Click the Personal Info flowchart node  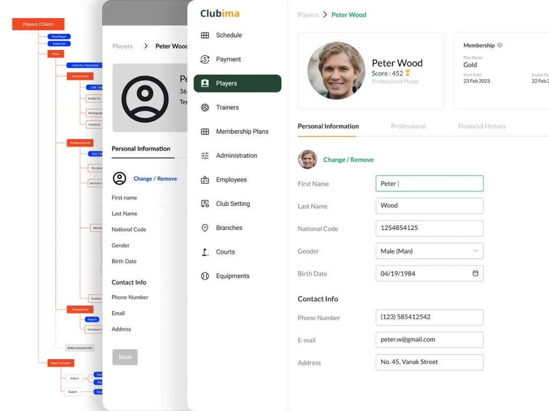(x=80, y=76)
